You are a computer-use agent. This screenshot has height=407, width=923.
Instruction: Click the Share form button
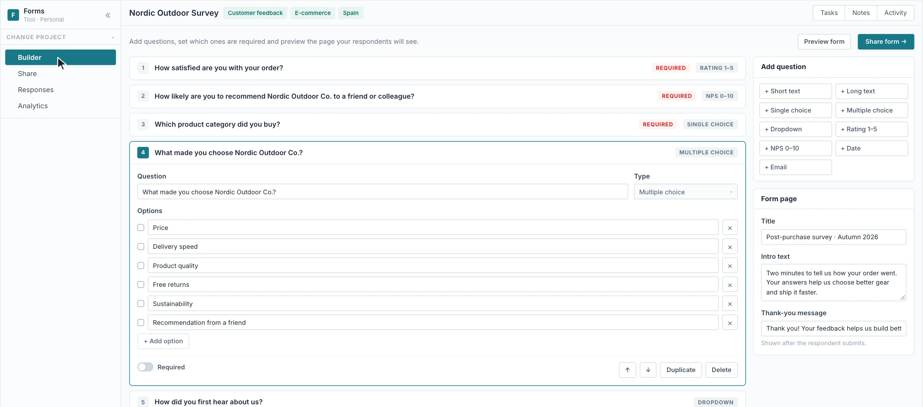click(x=886, y=41)
